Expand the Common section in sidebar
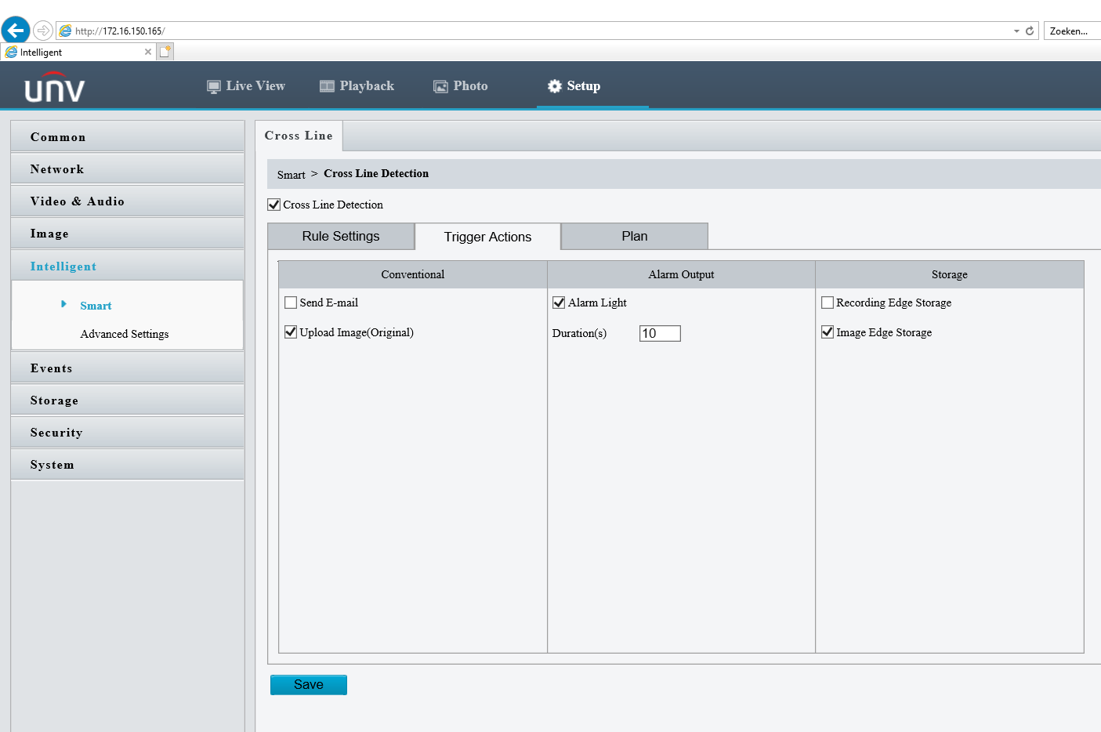Viewport: 1101px width, 732px height. tap(128, 136)
